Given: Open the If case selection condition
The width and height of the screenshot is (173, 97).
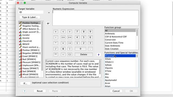Looking at the screenshot, I should (25, 84).
